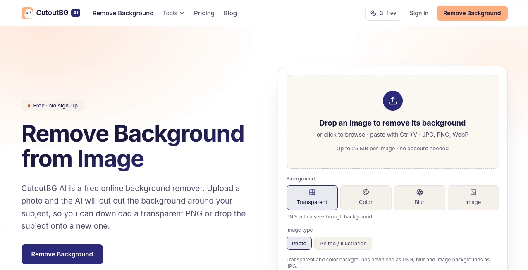Click the CutoutBG ghost logo icon
This screenshot has height=270, width=528.
(27, 13)
